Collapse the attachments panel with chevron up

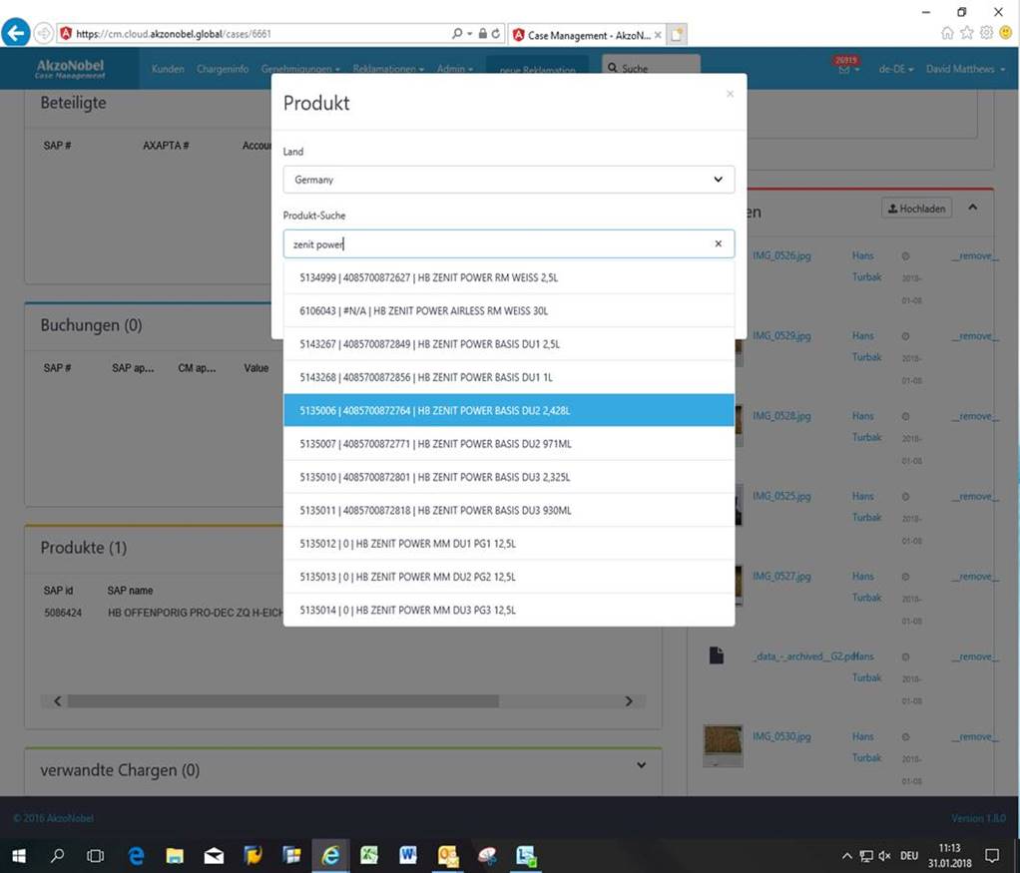pyautogui.click(x=972, y=208)
